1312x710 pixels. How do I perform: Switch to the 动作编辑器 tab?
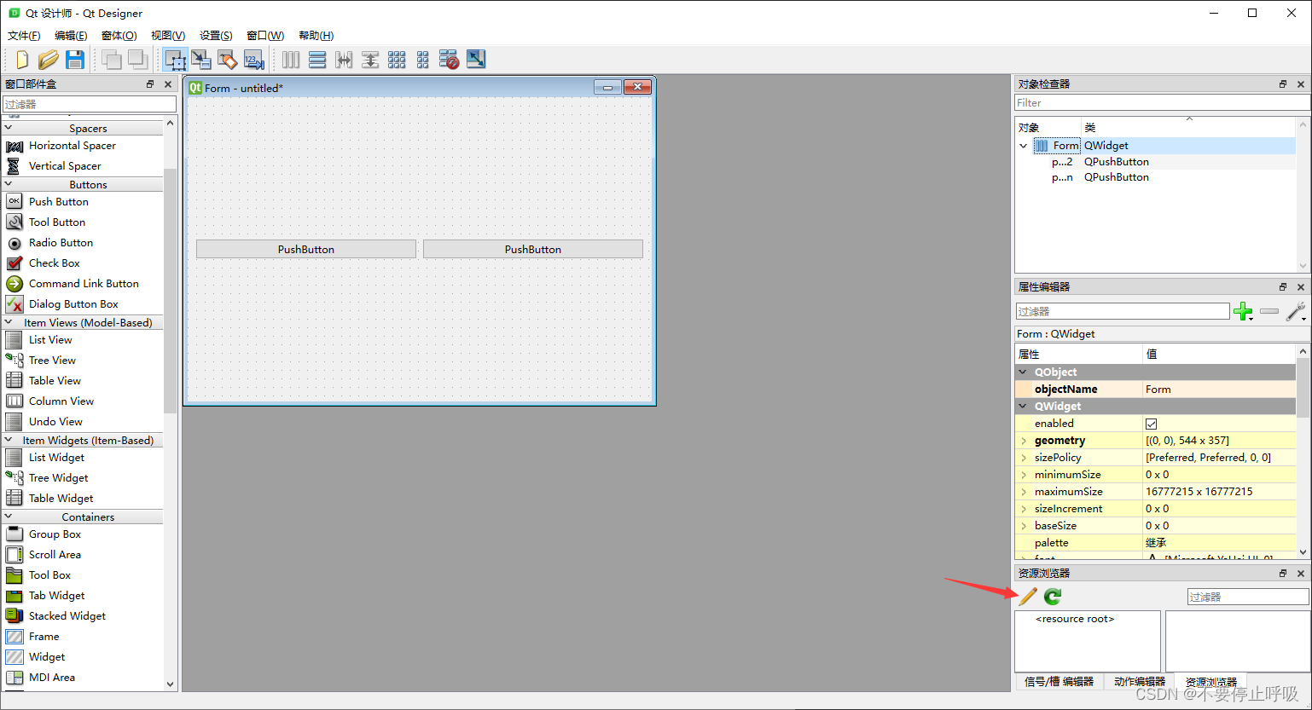click(1139, 681)
